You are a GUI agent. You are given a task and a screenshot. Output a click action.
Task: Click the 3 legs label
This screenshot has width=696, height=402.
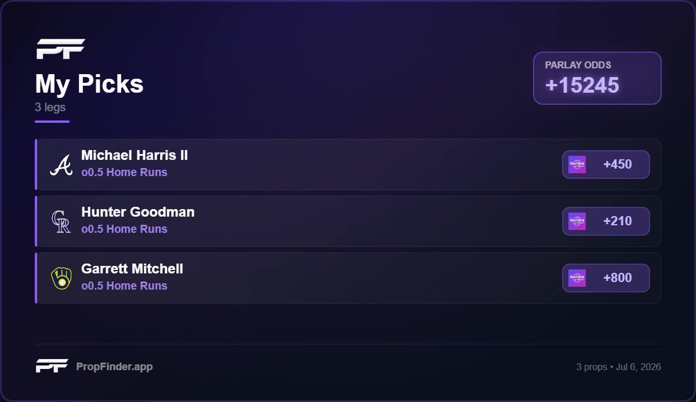tap(50, 107)
